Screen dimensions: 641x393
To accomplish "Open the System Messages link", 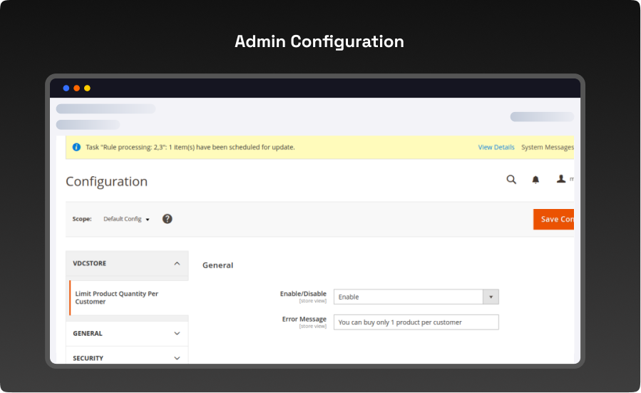I will [x=547, y=147].
